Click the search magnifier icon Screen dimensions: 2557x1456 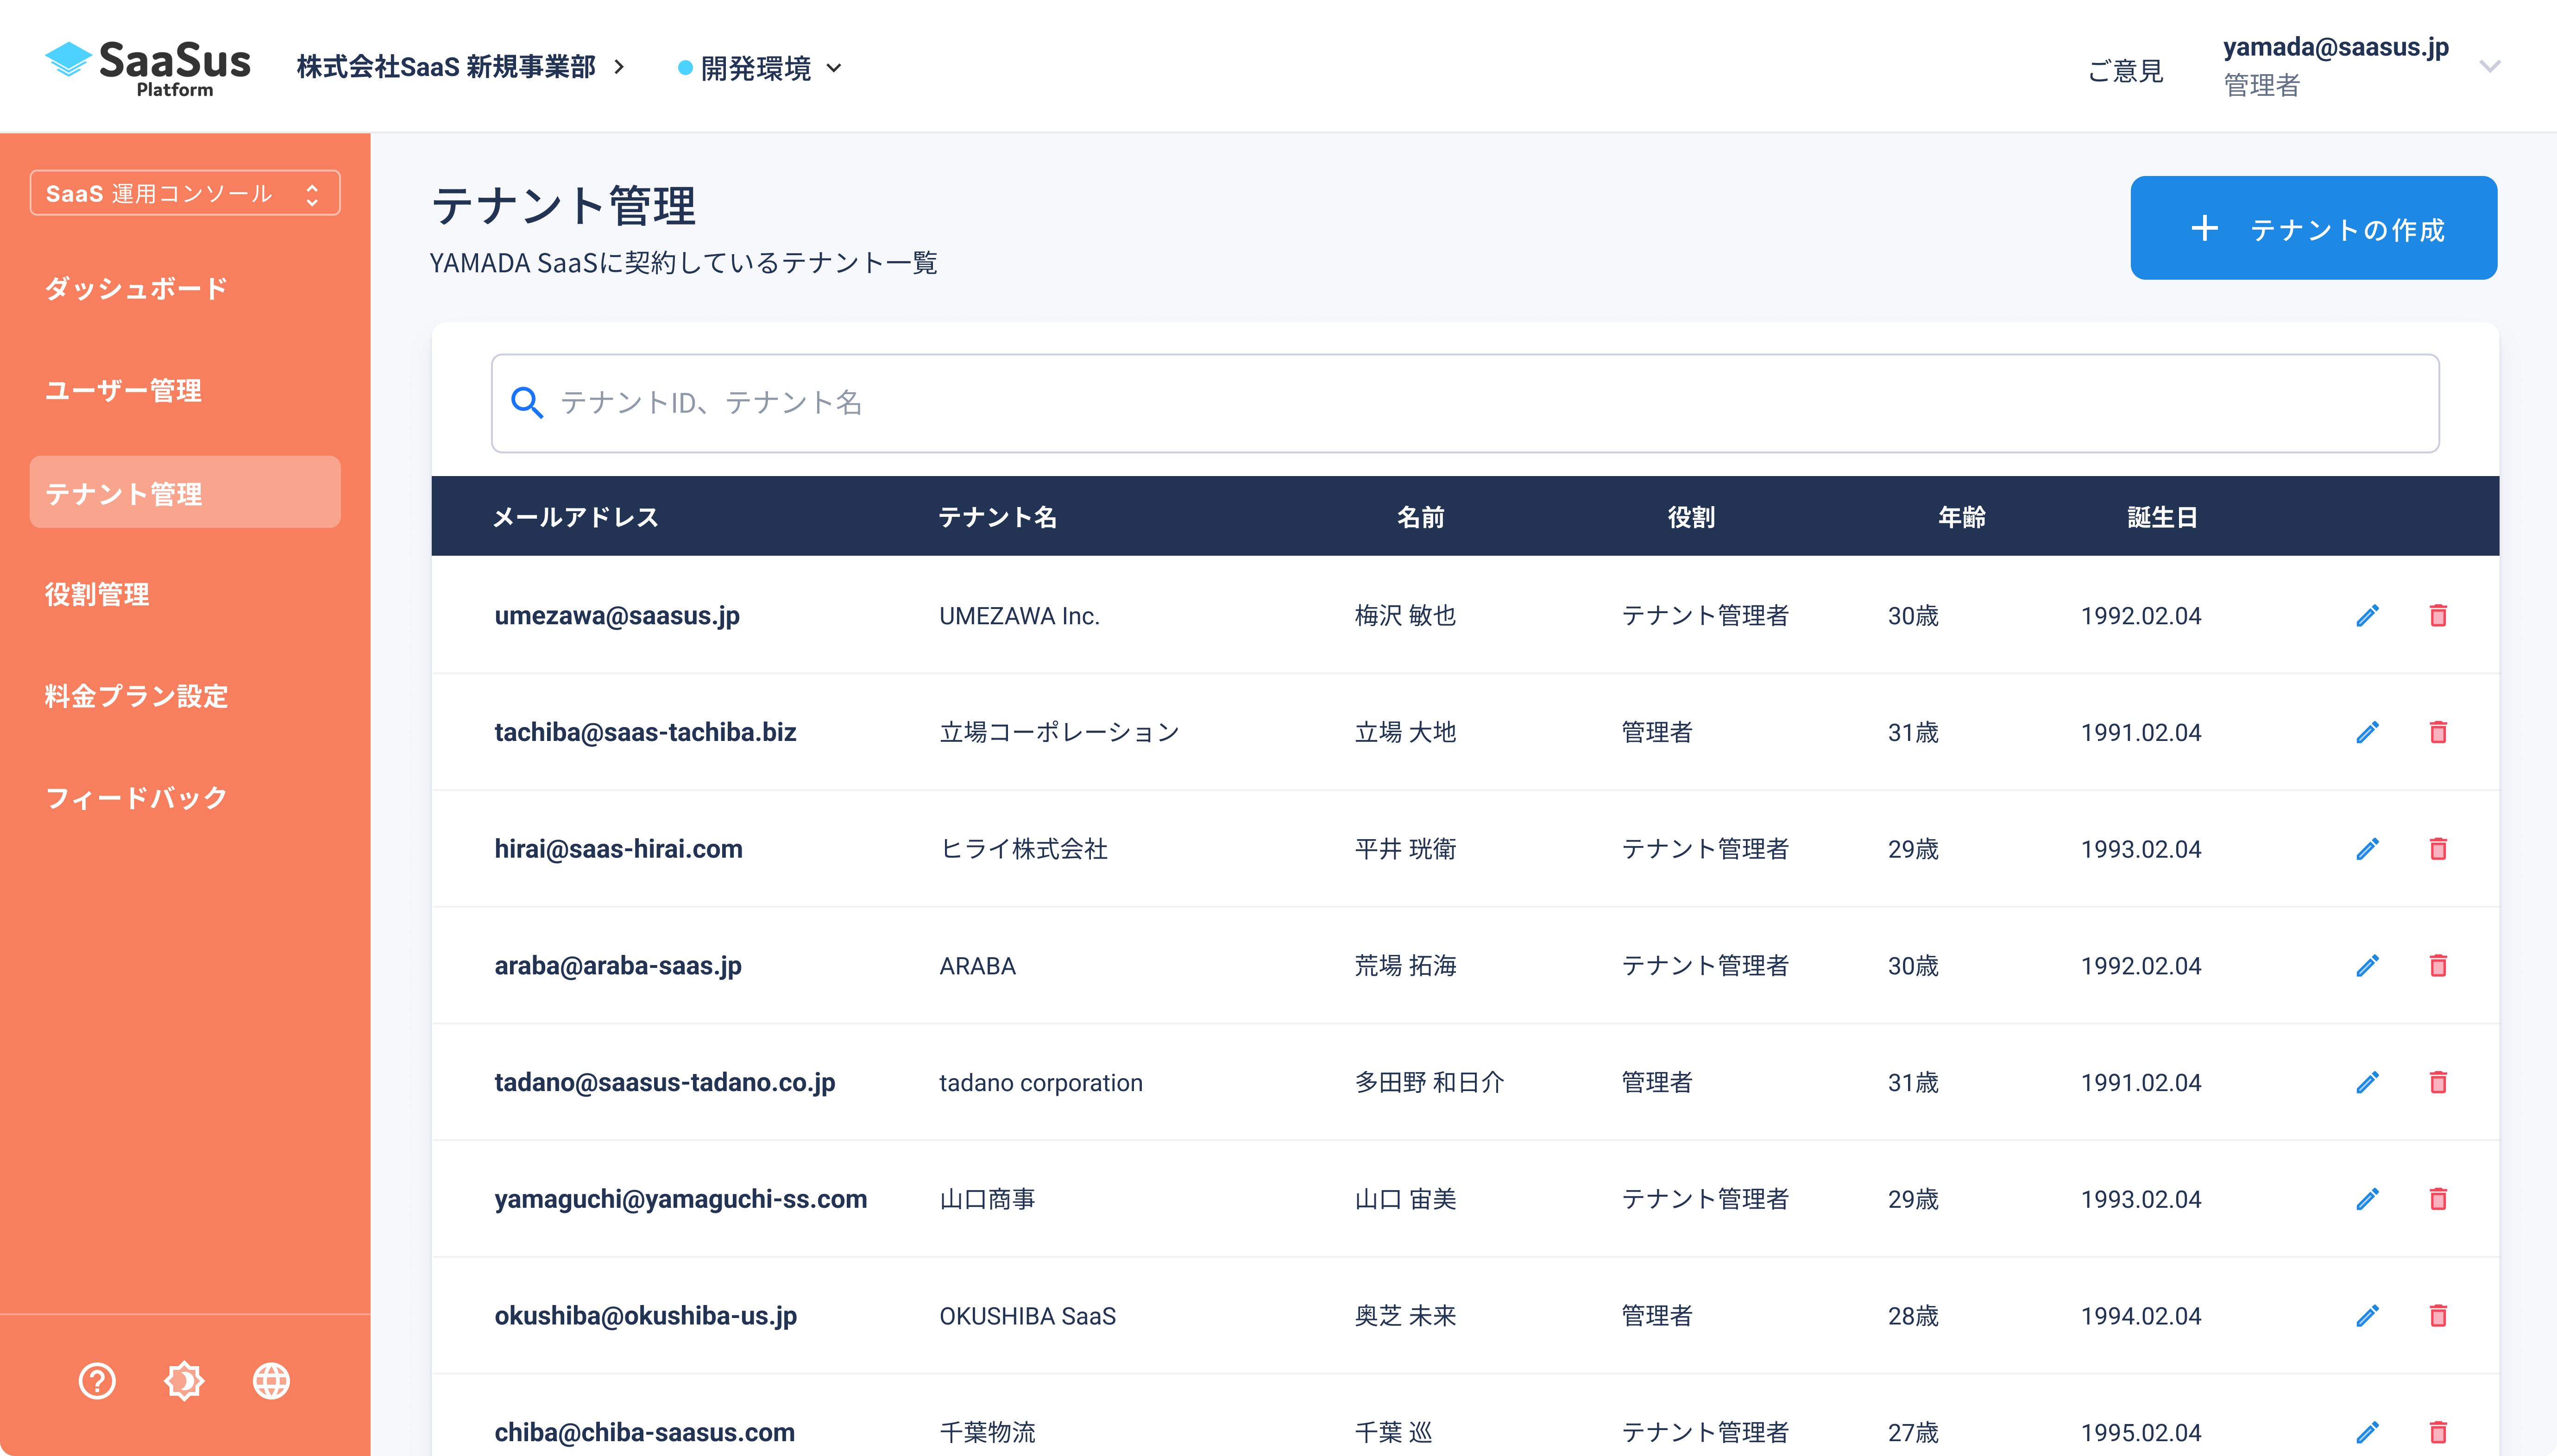(x=527, y=403)
